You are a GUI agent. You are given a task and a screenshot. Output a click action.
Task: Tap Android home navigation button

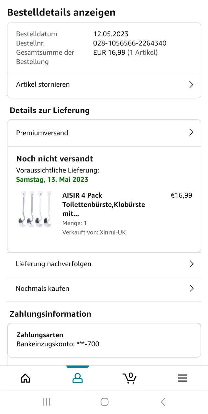(x=104, y=402)
